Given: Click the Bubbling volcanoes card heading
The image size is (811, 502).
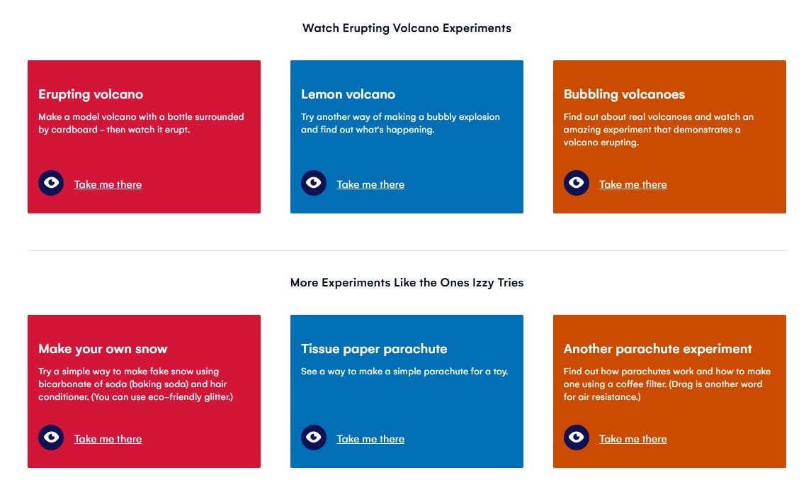Looking at the screenshot, I should (624, 94).
